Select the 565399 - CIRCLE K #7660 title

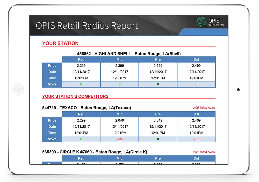tap(95, 152)
